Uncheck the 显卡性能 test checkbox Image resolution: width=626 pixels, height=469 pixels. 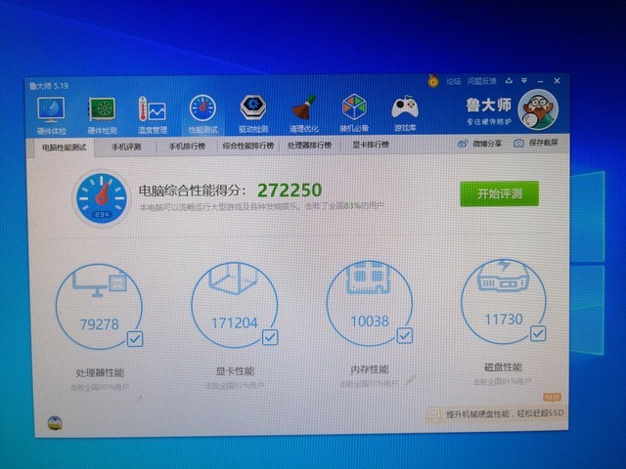(x=270, y=337)
